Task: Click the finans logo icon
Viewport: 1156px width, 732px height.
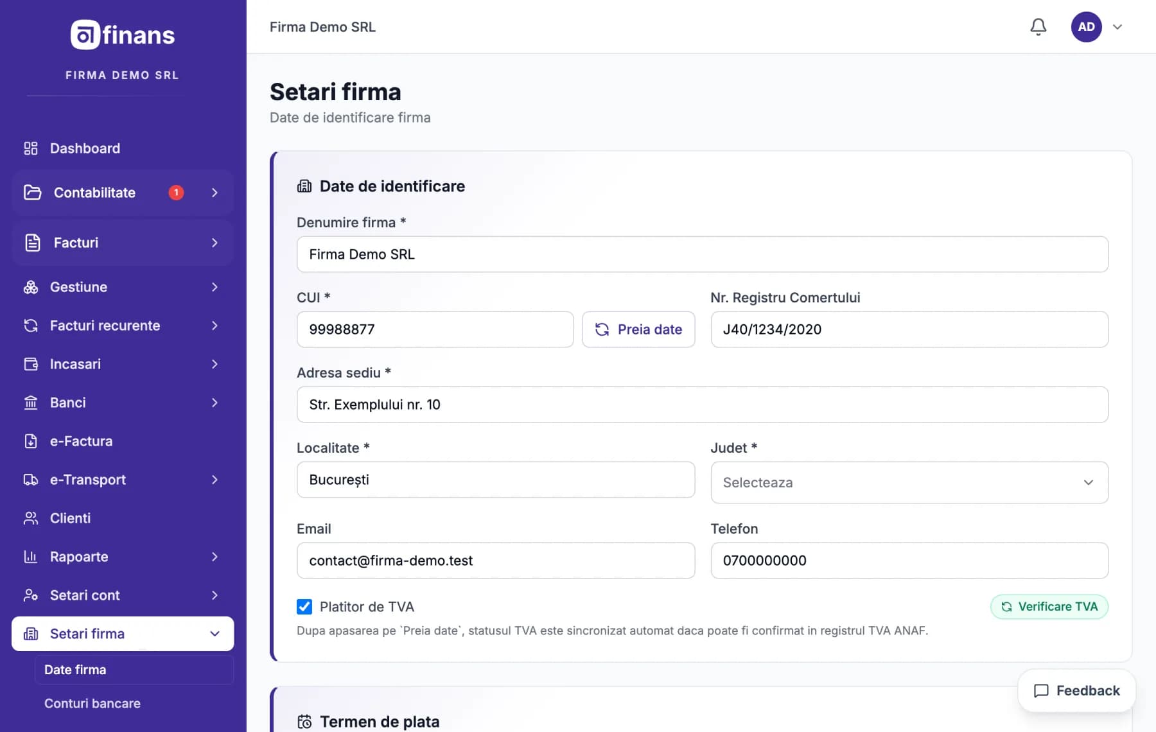Action: 85,35
